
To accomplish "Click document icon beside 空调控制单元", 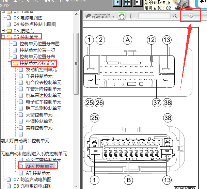I will [21, 121].
